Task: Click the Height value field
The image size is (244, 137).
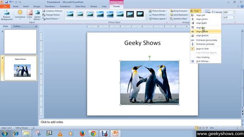Action: 228,12
